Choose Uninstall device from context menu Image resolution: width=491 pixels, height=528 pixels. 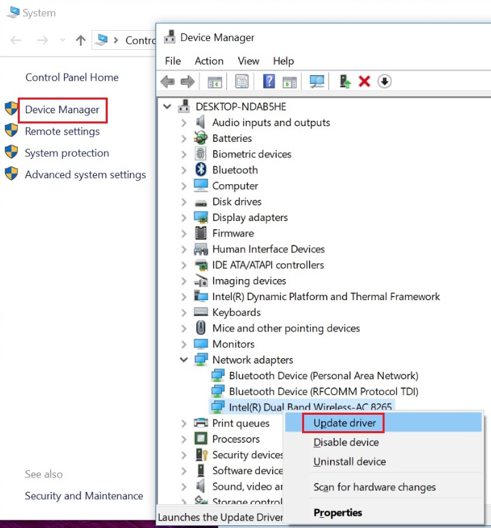click(x=383, y=461)
